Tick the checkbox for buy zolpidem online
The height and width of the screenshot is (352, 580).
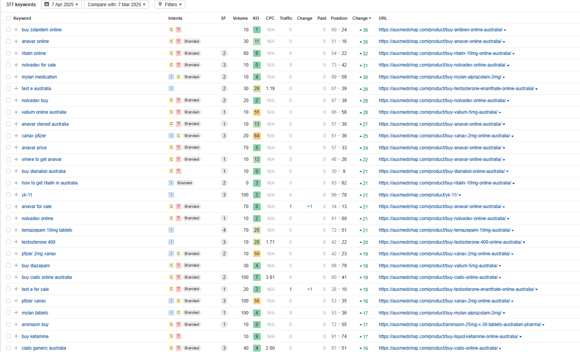[9, 30]
